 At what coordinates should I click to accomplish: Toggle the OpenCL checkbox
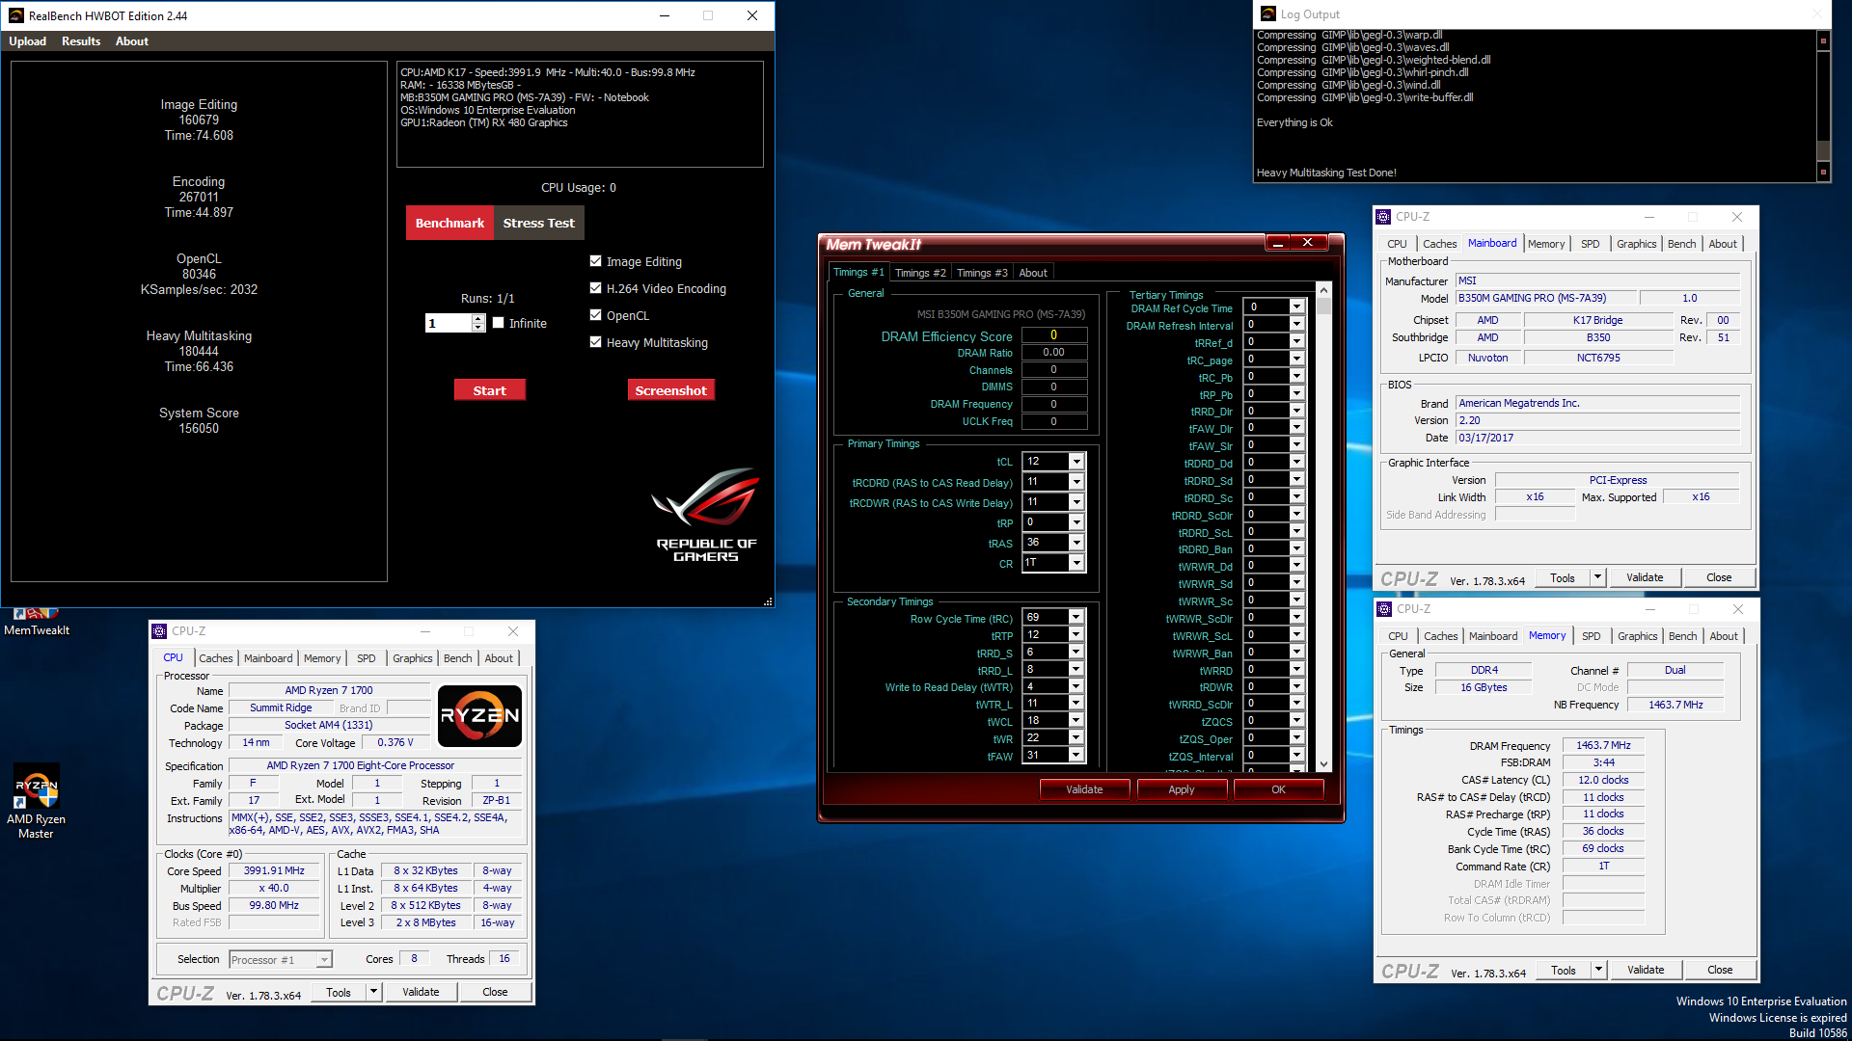pyautogui.click(x=596, y=315)
